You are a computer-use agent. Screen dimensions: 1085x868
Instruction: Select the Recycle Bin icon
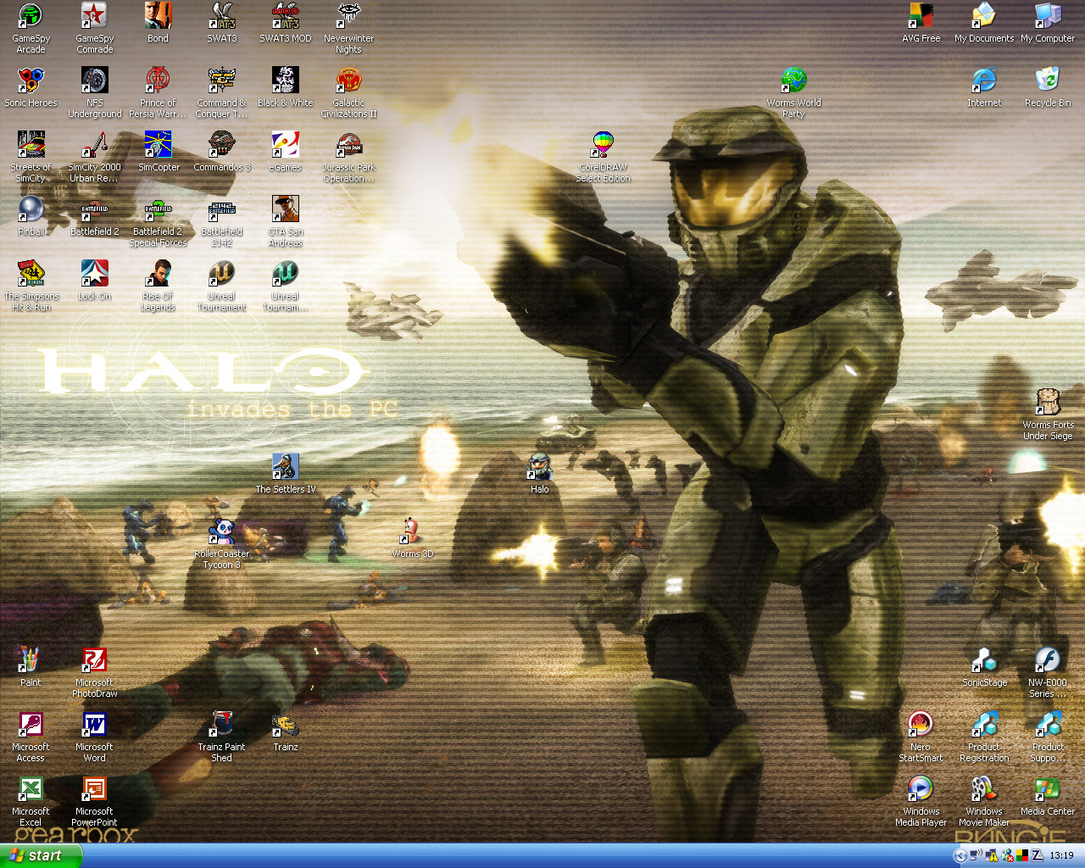point(1048,87)
